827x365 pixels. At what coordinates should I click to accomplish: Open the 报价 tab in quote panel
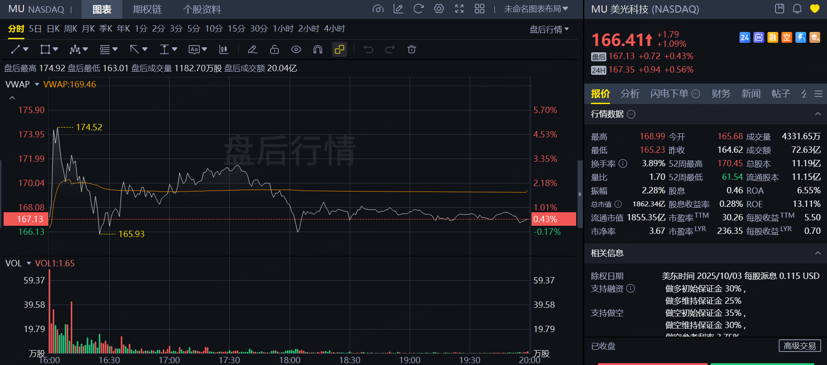tap(601, 94)
